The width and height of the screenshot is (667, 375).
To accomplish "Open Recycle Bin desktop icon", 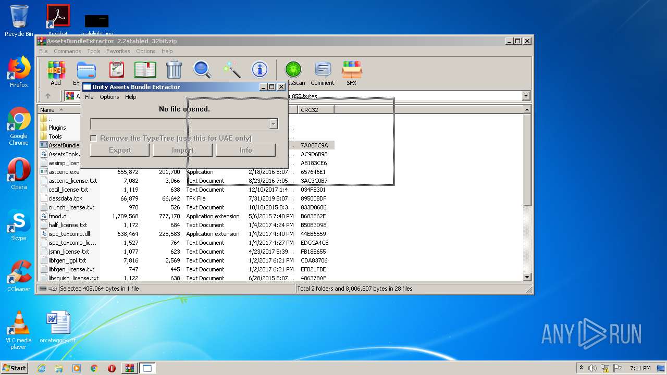I will click(19, 21).
